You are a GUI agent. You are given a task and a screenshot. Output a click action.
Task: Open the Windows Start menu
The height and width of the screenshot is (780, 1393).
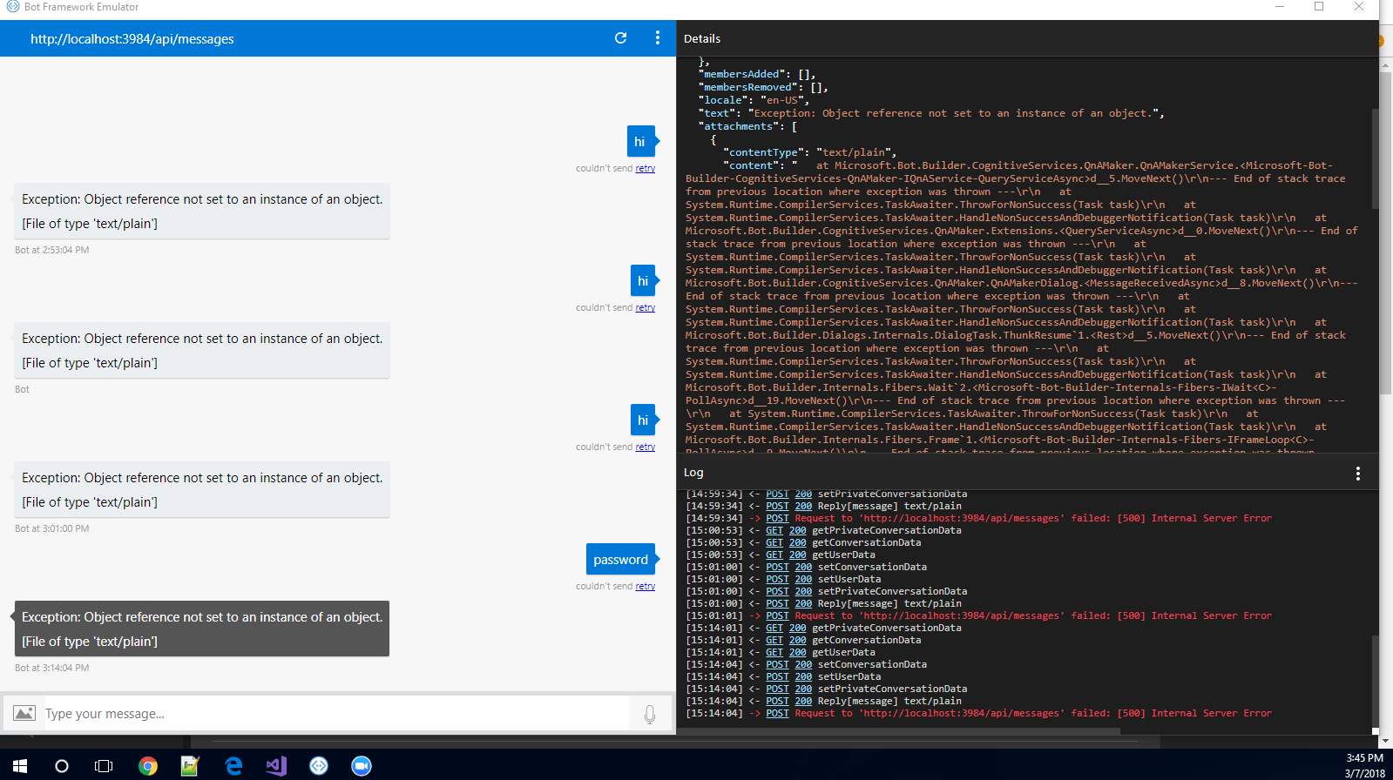point(19,766)
